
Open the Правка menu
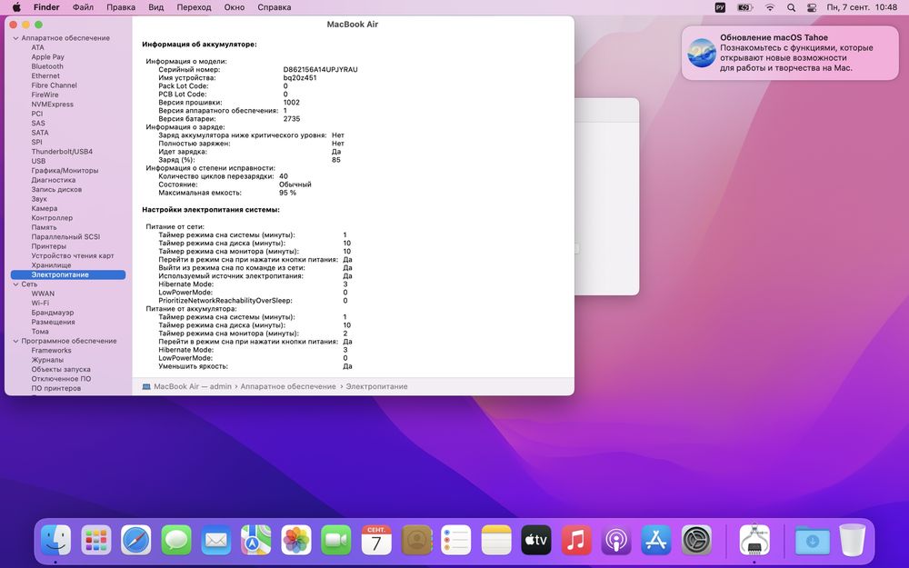[x=121, y=7]
